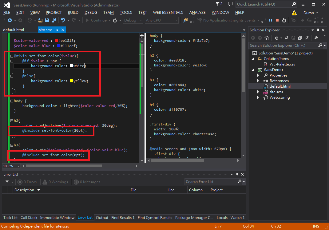The height and width of the screenshot is (230, 329).
Task: Select WE-Palette.css in Solution Explorer
Action: click(282, 64)
